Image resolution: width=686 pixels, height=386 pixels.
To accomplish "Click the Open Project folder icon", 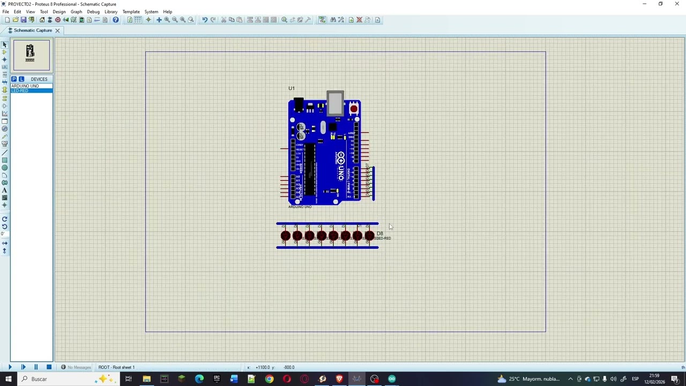I will 16,20.
